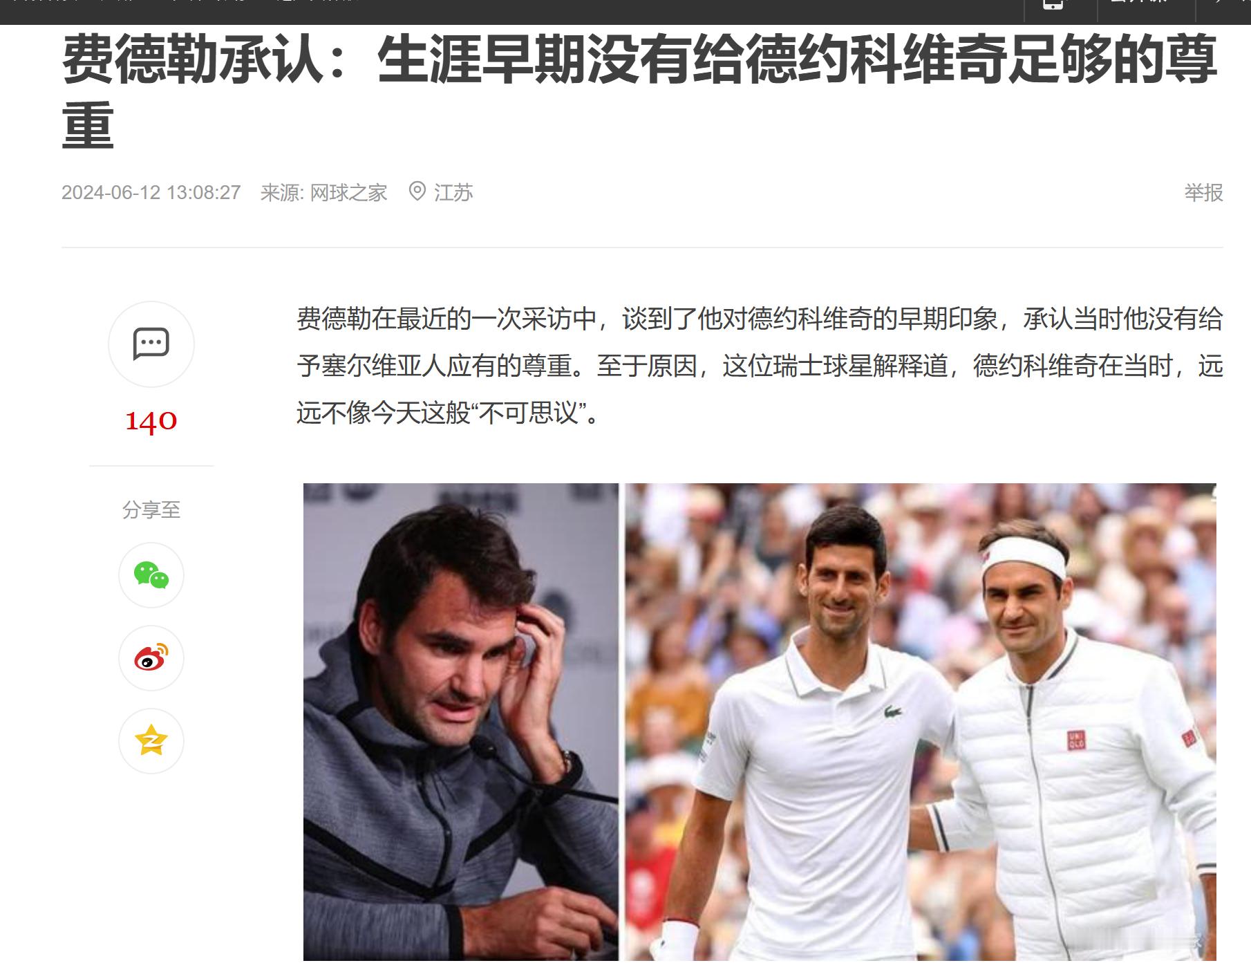1251x972 pixels.
Task: Open the source link 网球之家
Action: (x=348, y=192)
